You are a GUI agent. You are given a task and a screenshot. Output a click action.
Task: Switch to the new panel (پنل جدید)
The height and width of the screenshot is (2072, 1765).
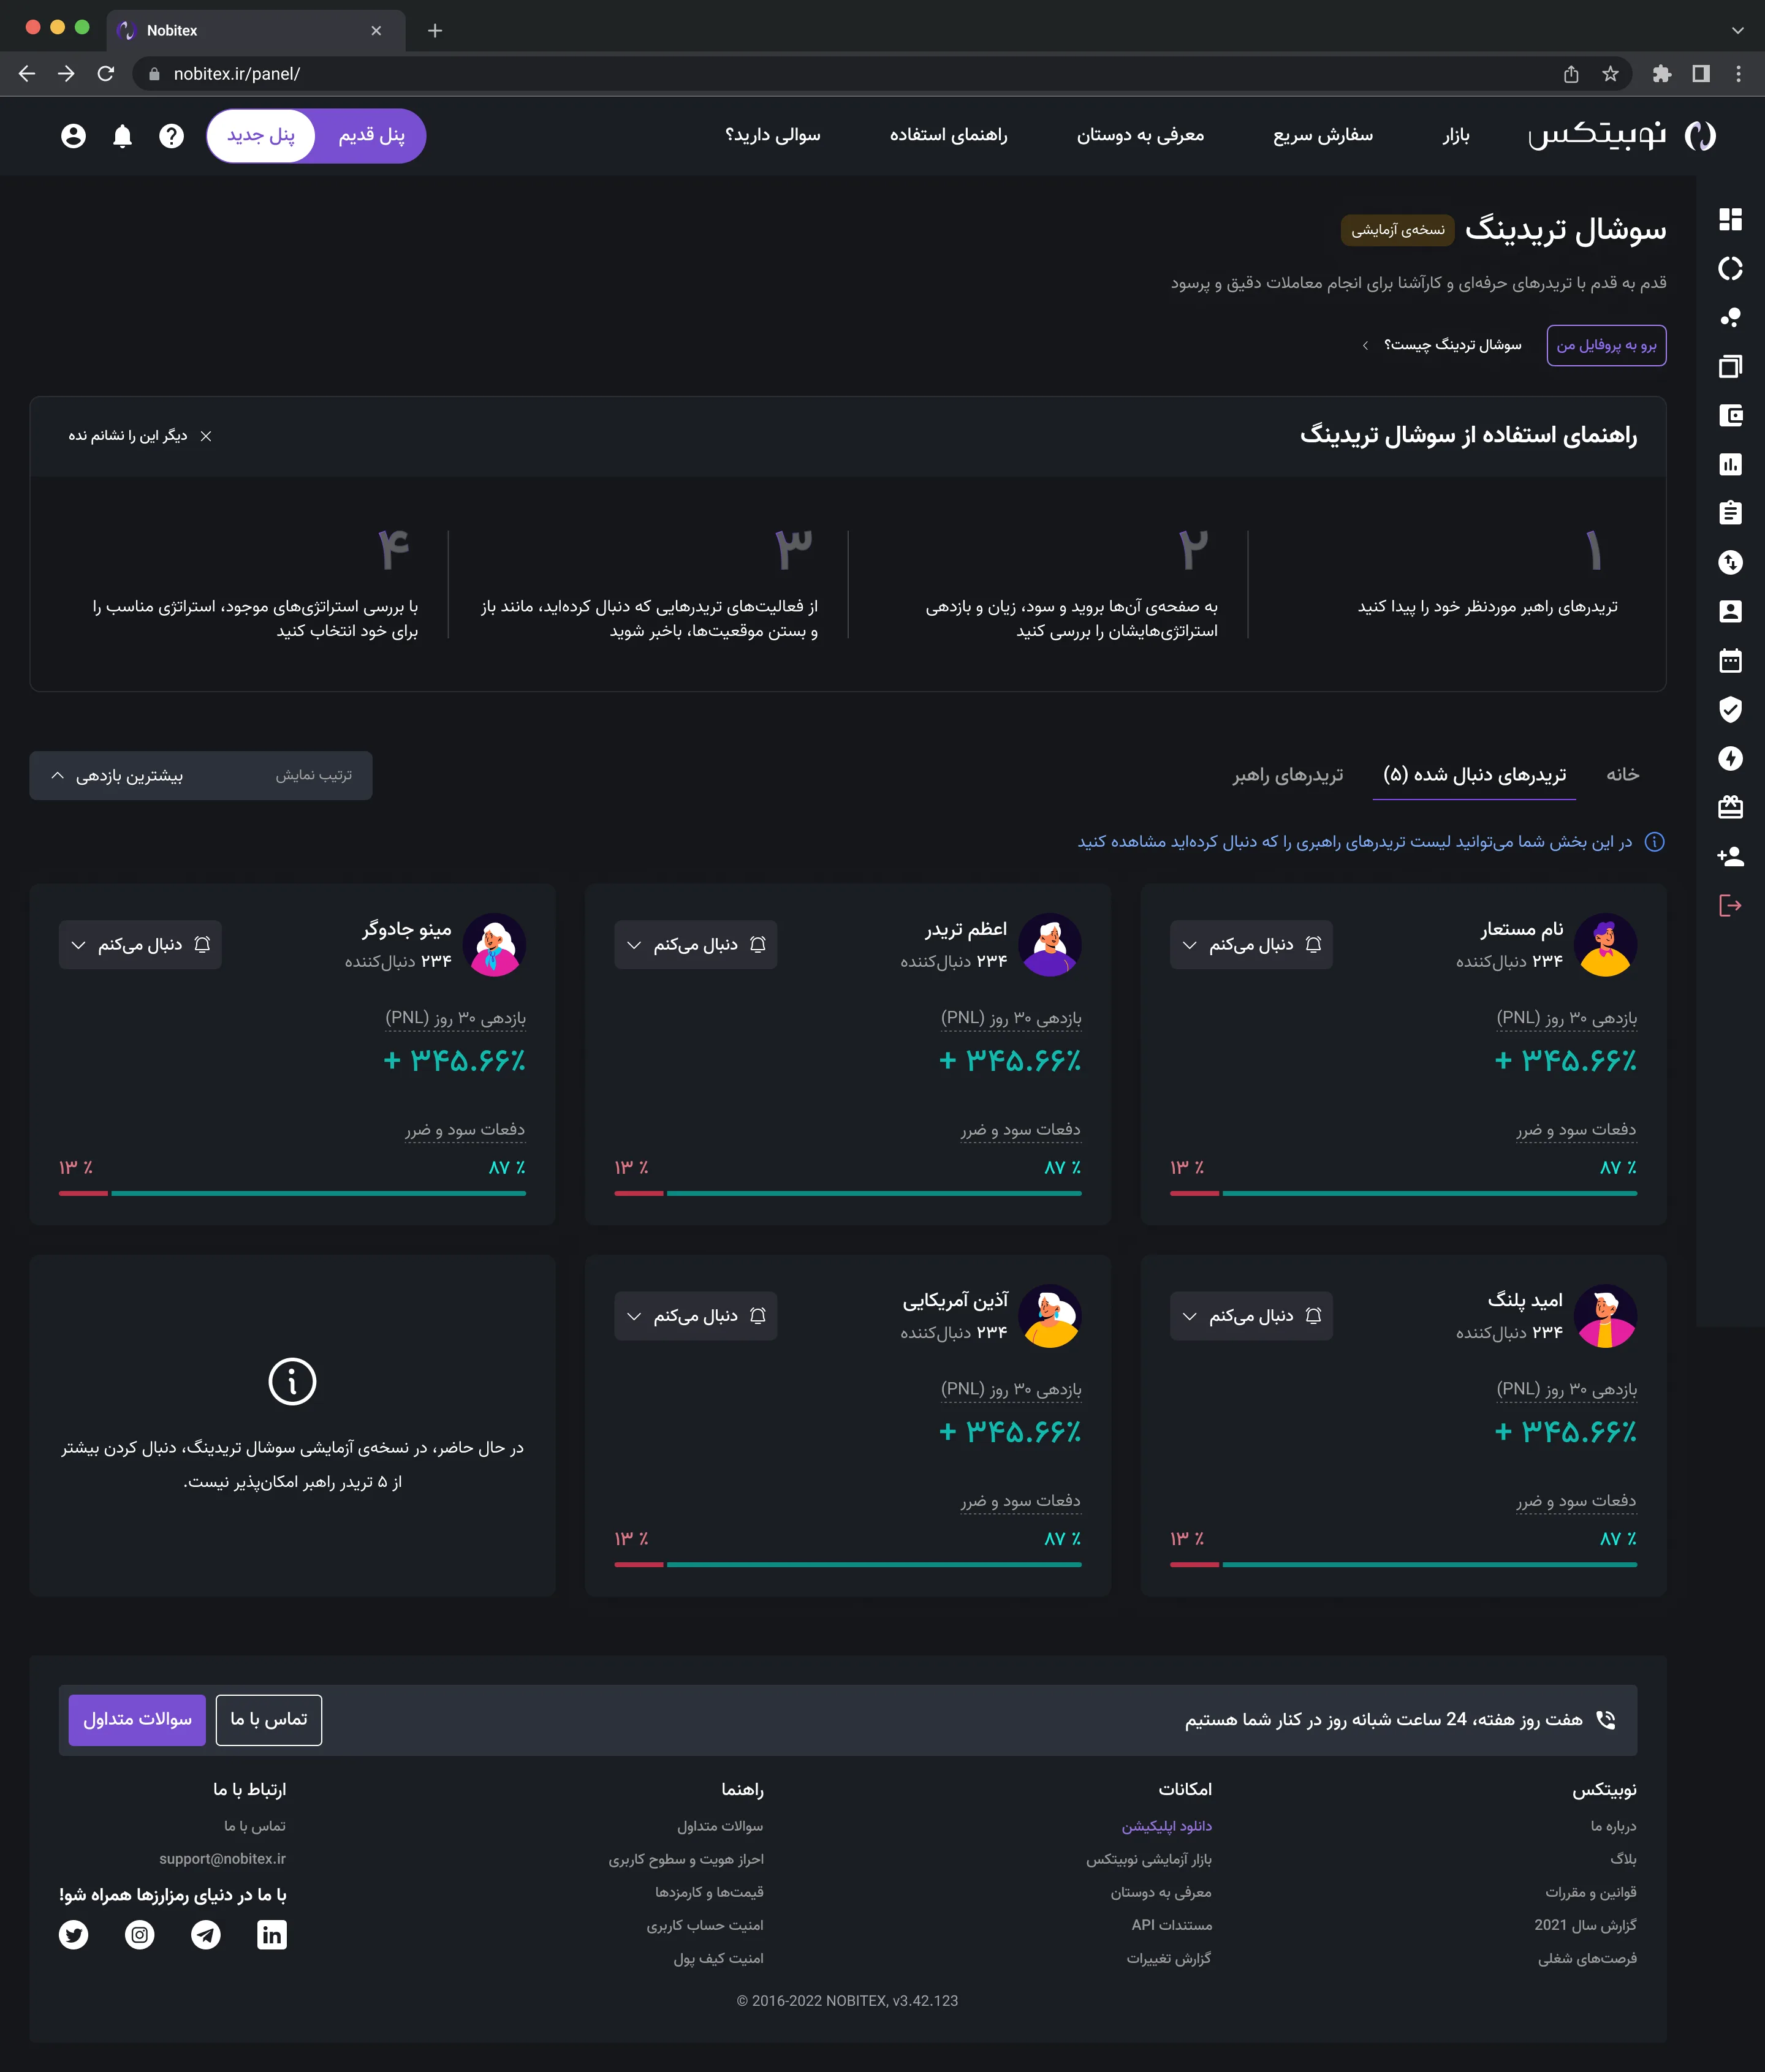tap(261, 136)
